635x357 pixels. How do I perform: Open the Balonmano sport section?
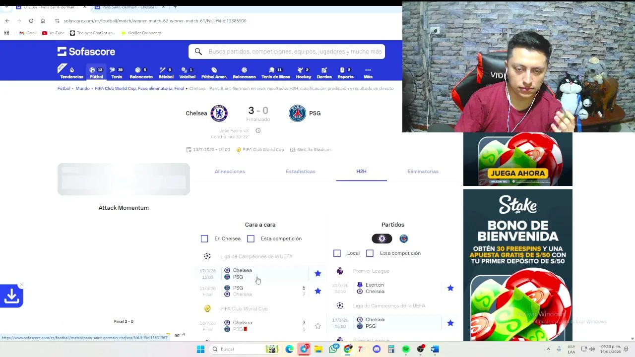[244, 73]
